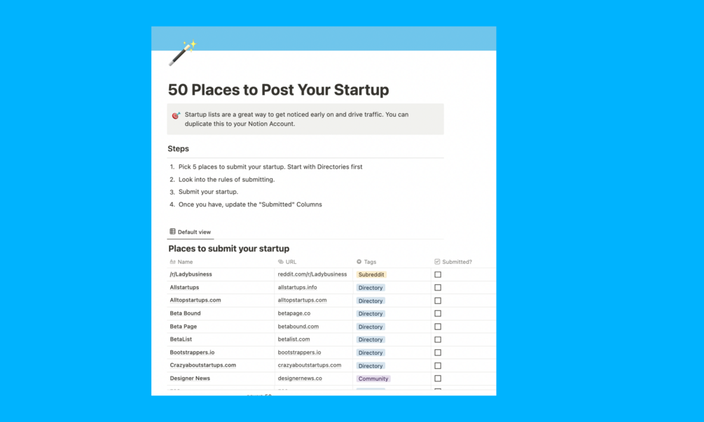
Task: Open the betalist.com link
Action: [294, 339]
